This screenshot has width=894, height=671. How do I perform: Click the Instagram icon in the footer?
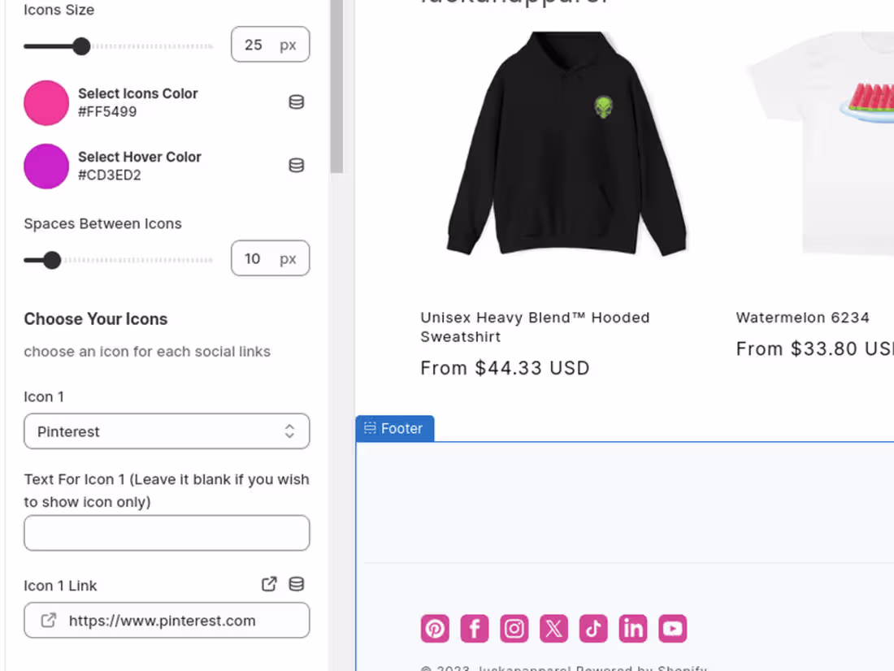(x=514, y=628)
